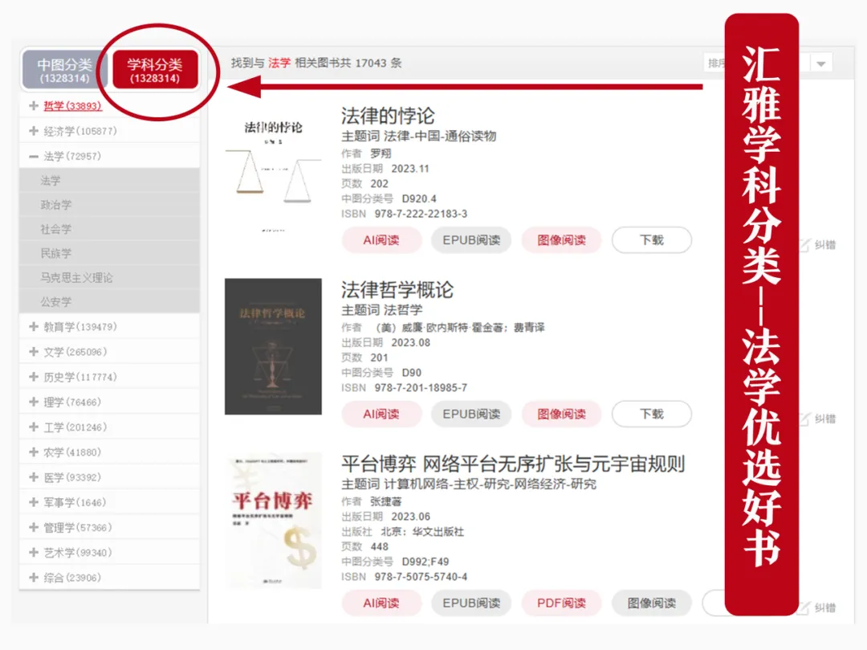
Task: Expand the 管理学 category plus icon
Action: click(x=34, y=528)
